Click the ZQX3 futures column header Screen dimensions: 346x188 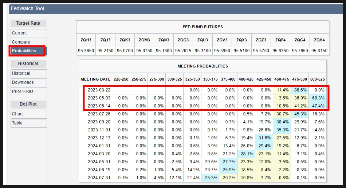click(241, 40)
